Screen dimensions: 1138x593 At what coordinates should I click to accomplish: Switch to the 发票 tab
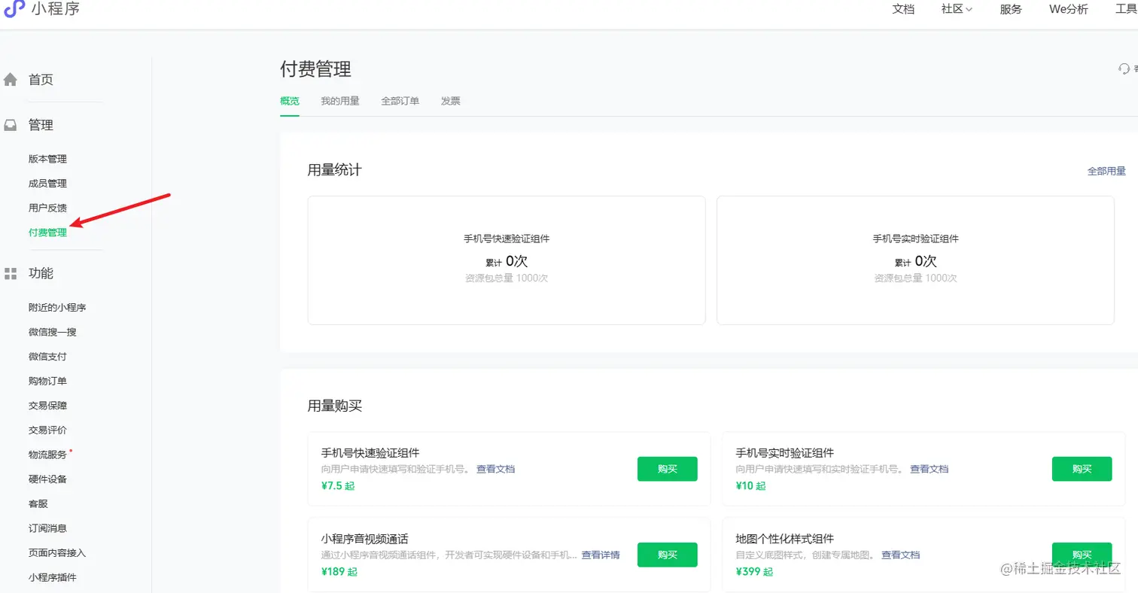tap(451, 101)
